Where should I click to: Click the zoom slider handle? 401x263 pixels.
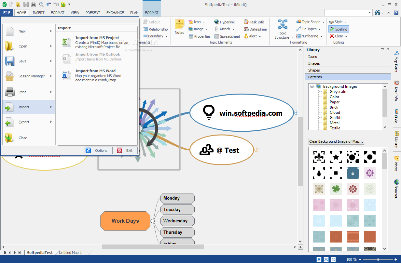click(378, 259)
